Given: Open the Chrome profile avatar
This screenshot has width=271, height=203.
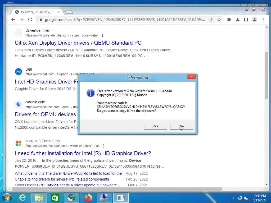Looking at the screenshot, I should click(255, 20).
